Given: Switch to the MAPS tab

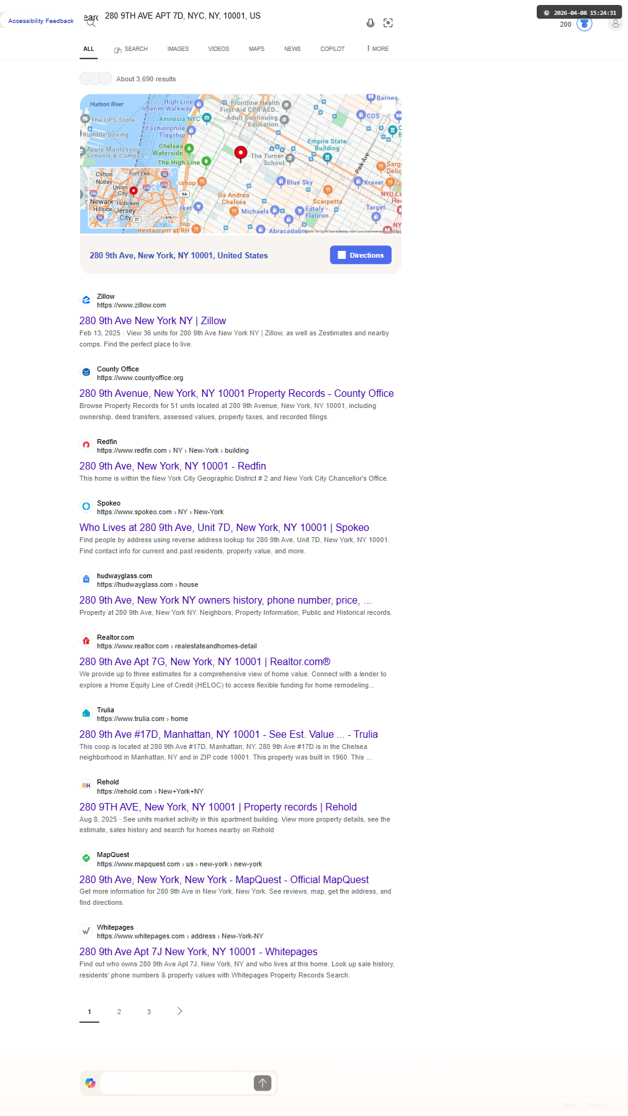Looking at the screenshot, I should click(x=257, y=49).
